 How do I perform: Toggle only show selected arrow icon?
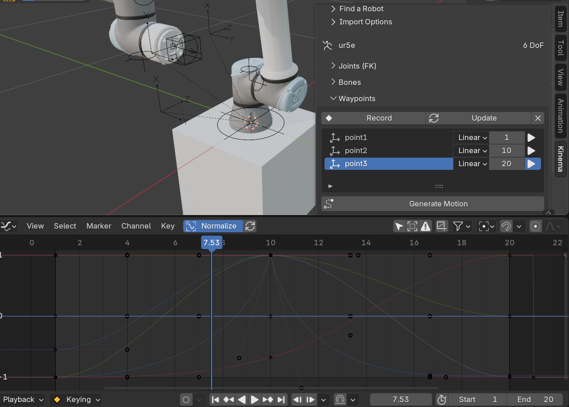coord(399,226)
